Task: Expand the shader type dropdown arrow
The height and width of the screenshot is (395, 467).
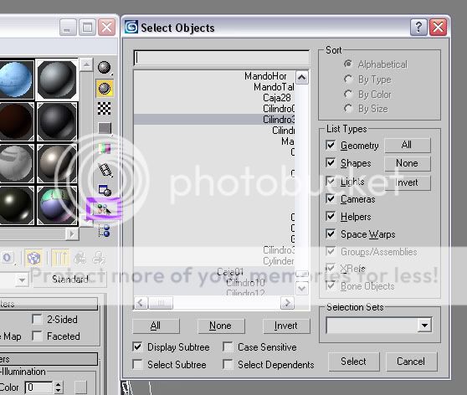Action: coord(22,280)
